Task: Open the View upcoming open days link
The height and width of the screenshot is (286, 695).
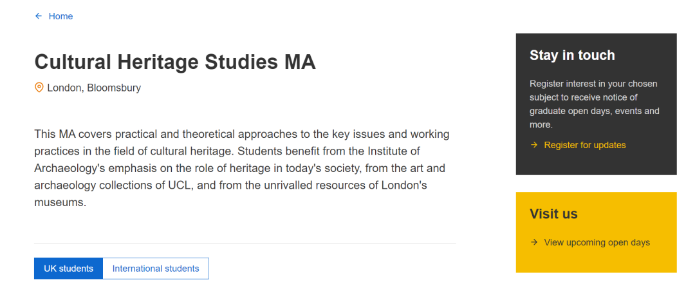Action: 597,242
